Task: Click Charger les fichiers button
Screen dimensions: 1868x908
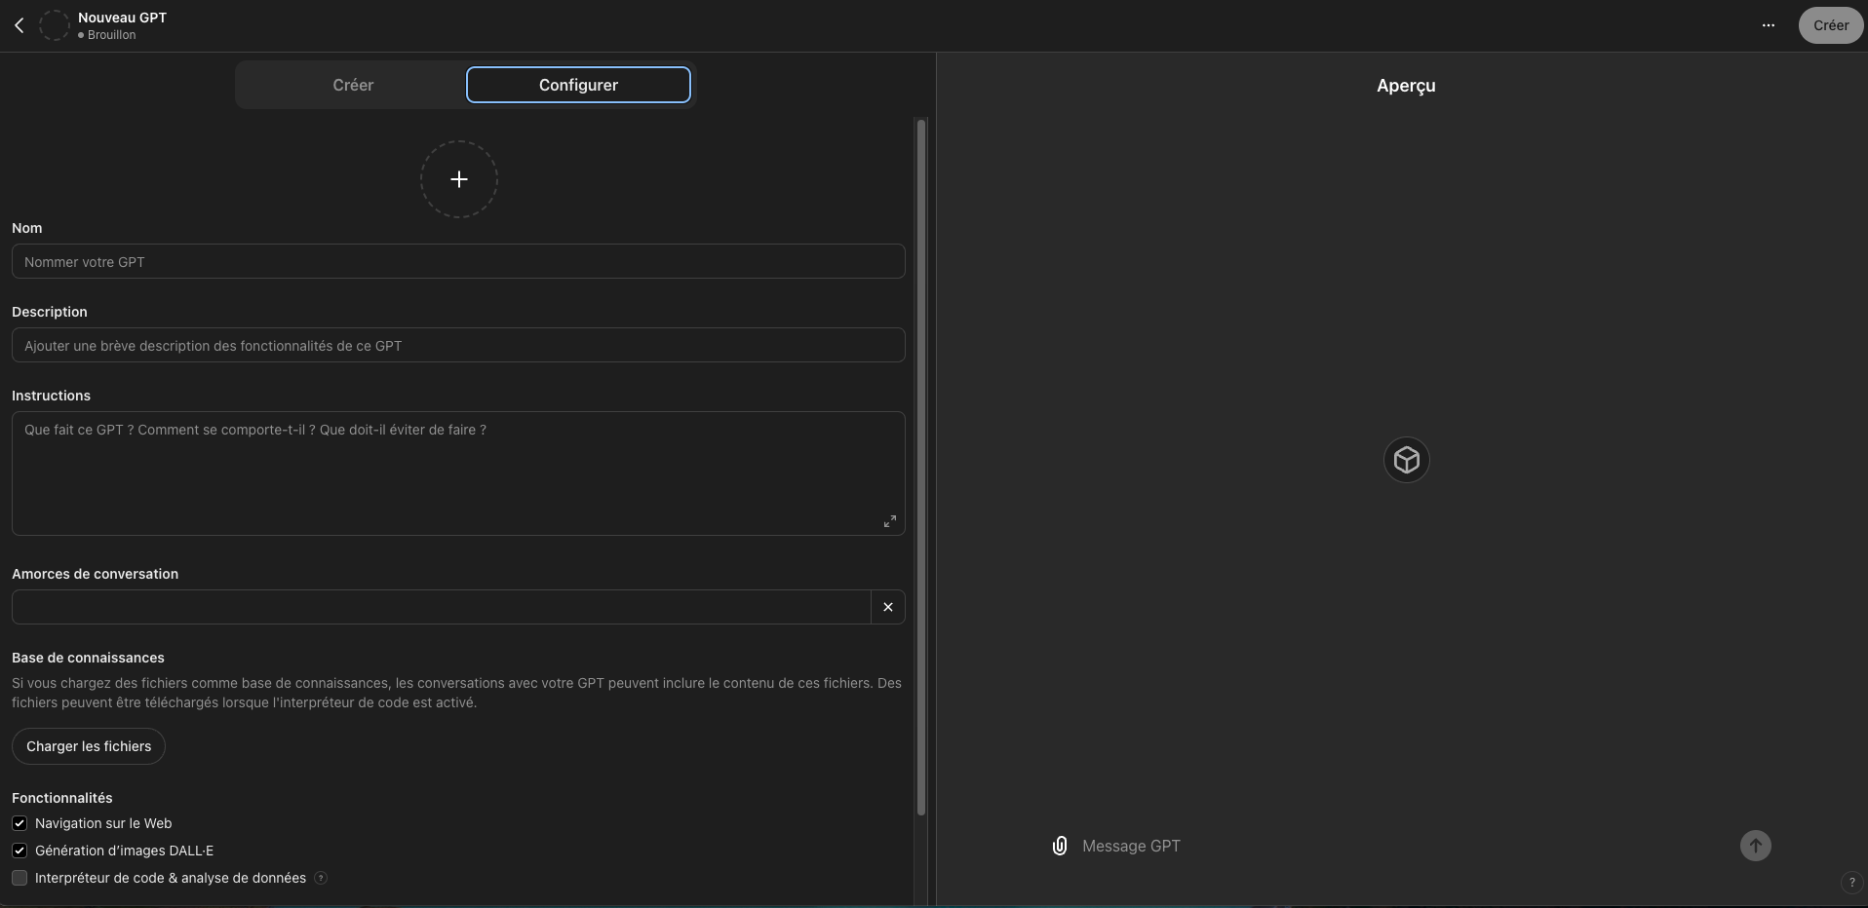Action: tap(89, 746)
